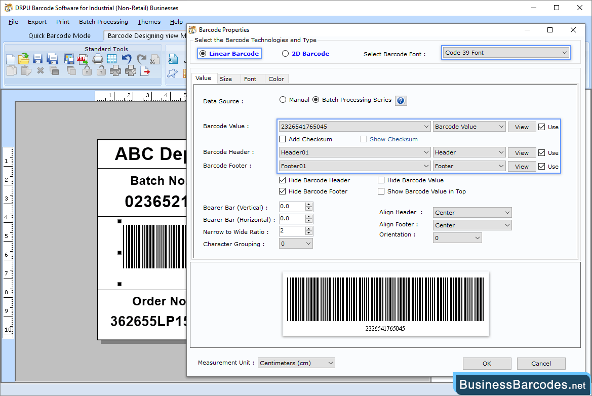Viewport: 592px width, 396px height.
Task: Toggle Use checkbox for Barcode Value row
Action: click(542, 127)
